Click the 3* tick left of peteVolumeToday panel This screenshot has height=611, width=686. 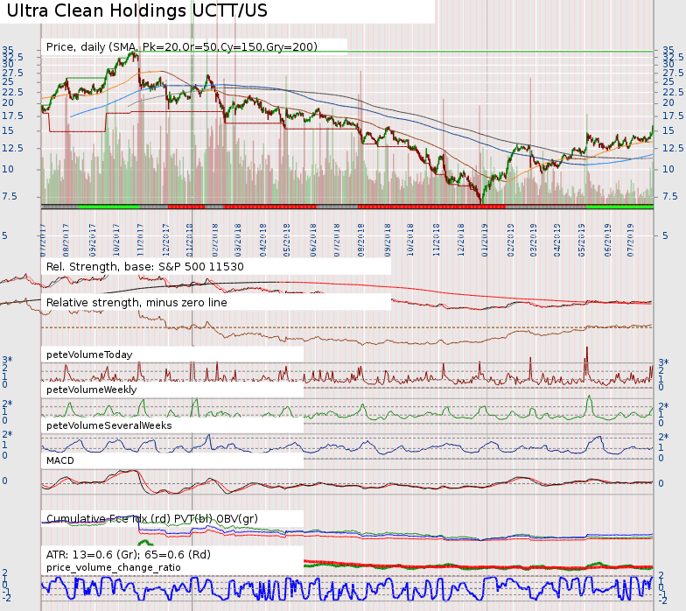point(7,360)
